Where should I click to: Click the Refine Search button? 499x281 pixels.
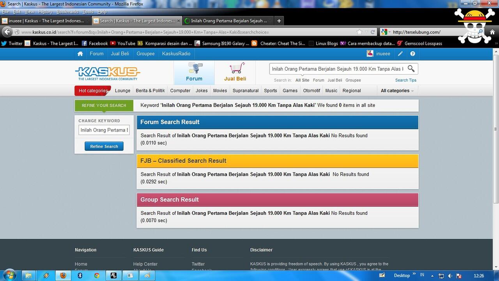(104, 146)
